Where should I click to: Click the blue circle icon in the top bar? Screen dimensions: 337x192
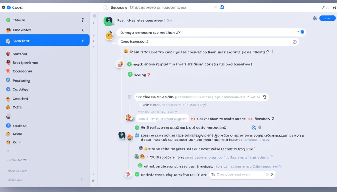pyautogui.click(x=222, y=7)
